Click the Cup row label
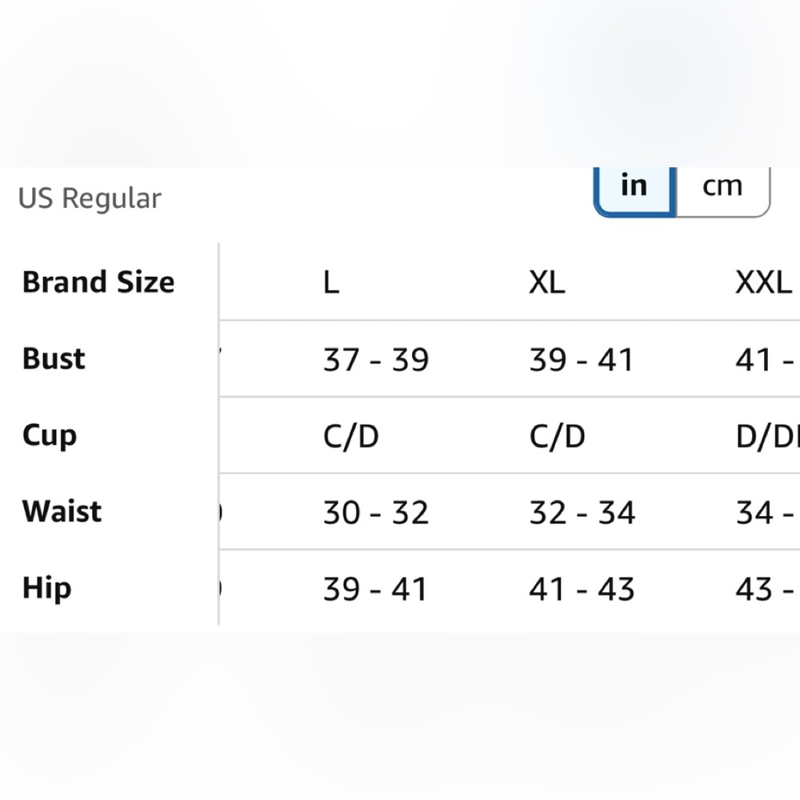Image resolution: width=800 pixels, height=800 pixels. (50, 436)
